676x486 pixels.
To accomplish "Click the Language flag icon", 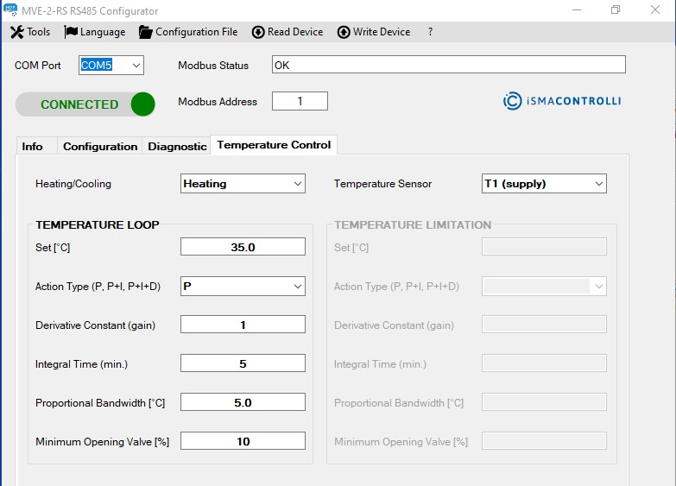I will (71, 32).
